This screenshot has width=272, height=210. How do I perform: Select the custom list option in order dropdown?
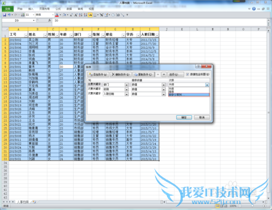click(189, 95)
